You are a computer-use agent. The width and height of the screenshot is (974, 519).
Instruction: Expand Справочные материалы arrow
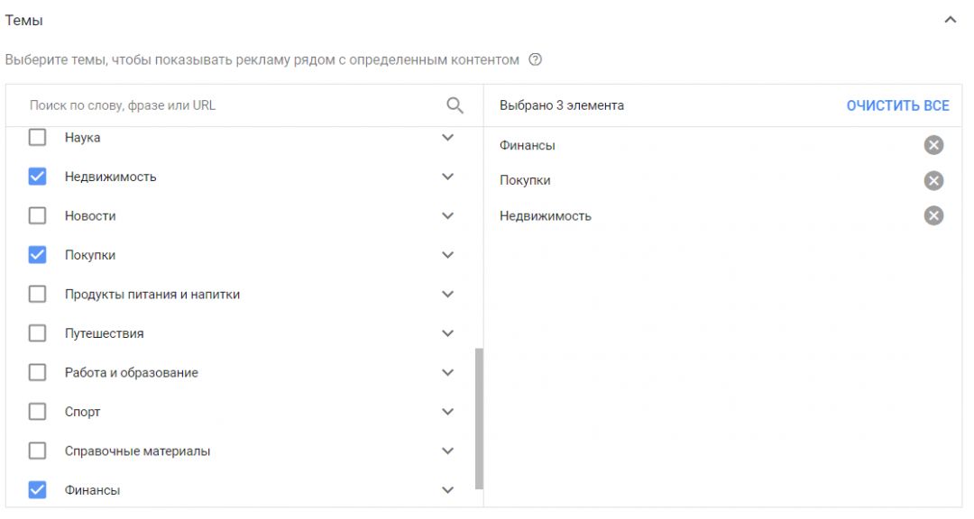click(447, 451)
